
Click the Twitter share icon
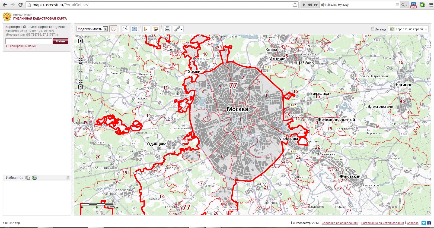click(x=424, y=223)
